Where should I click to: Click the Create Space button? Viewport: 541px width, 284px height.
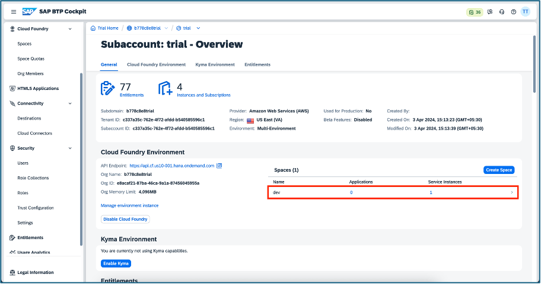click(x=499, y=170)
